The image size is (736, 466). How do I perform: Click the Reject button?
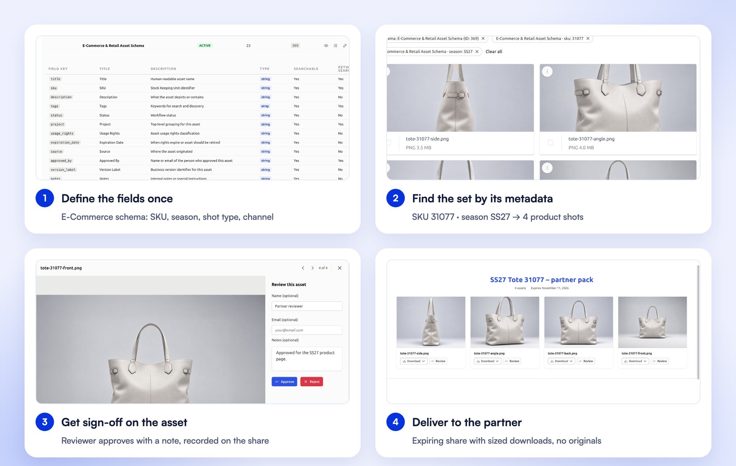(x=312, y=382)
